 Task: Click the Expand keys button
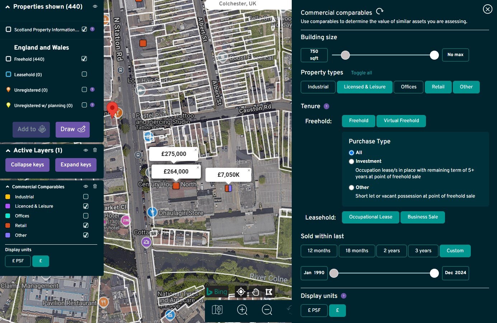76,165
